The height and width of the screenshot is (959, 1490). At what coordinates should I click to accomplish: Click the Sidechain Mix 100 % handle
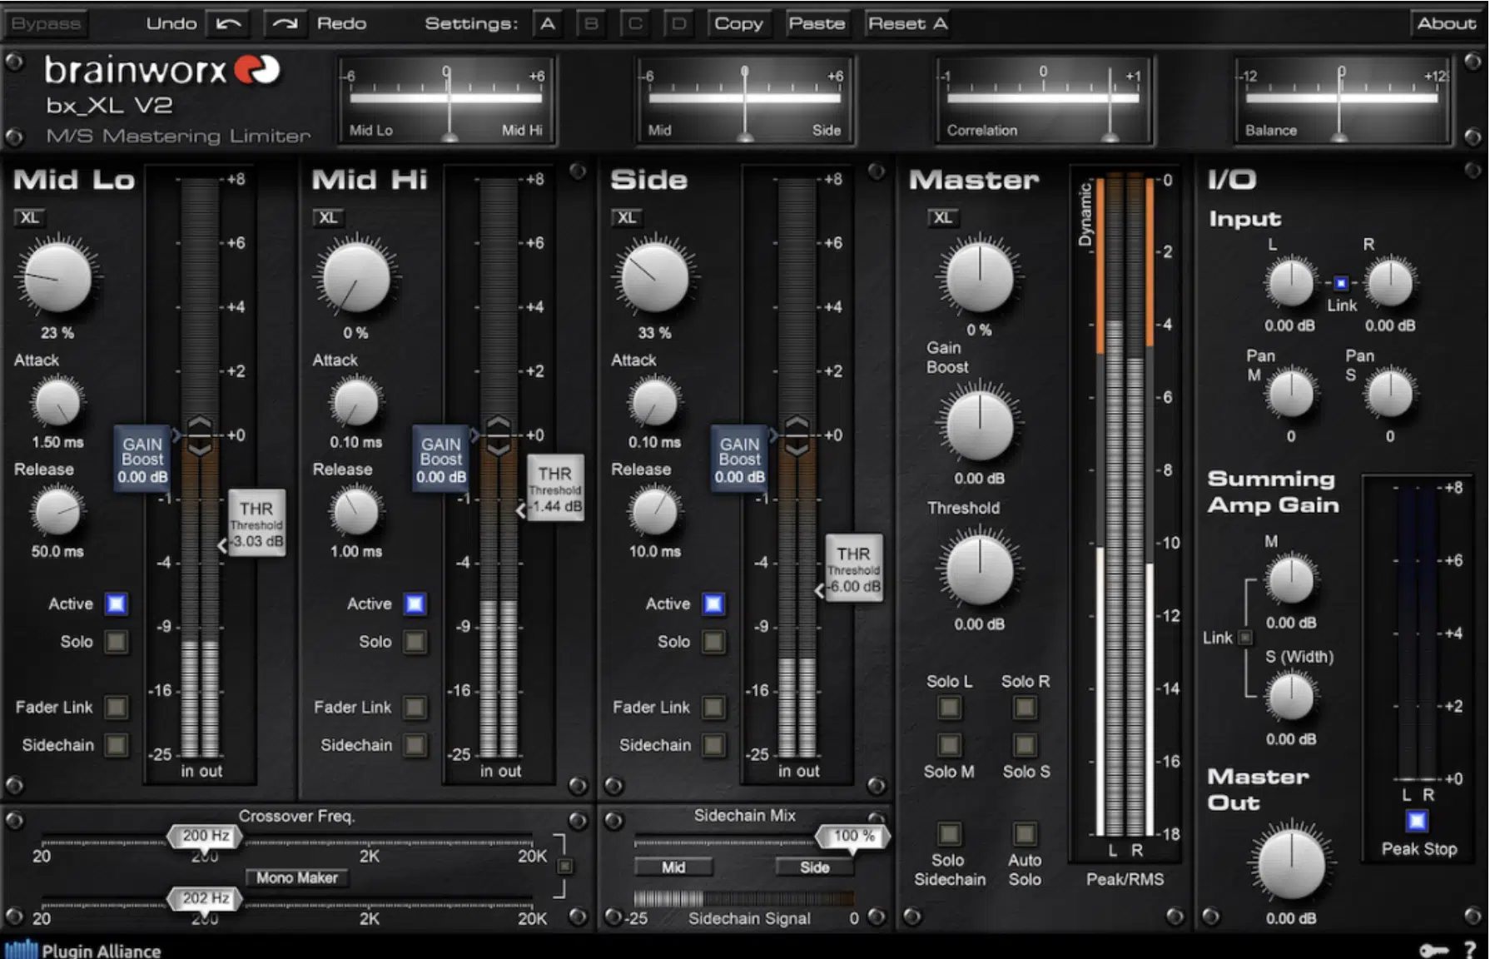click(852, 837)
